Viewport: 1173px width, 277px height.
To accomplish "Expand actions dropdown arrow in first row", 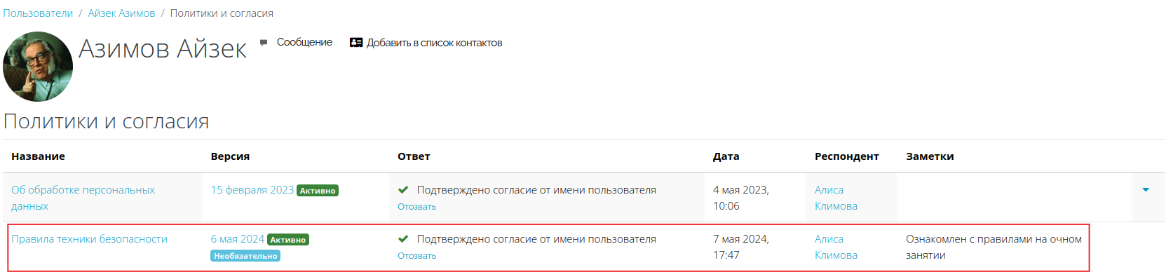I will 1146,190.
